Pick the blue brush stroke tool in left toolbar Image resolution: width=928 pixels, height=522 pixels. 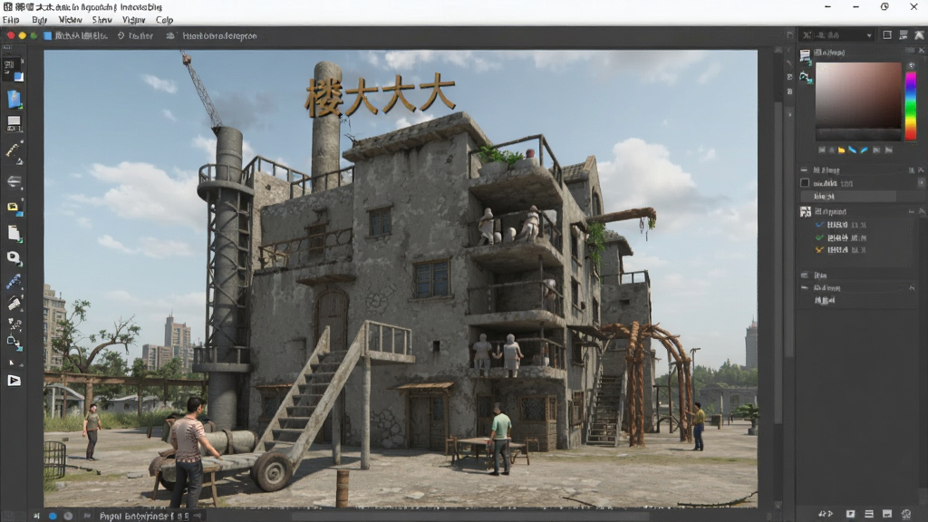(14, 282)
